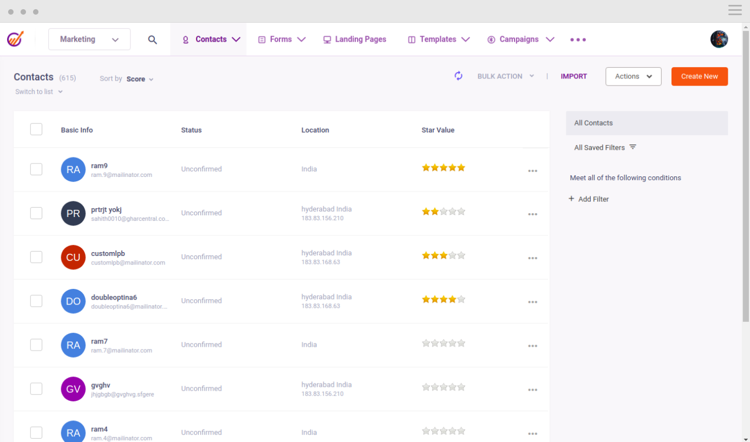Image resolution: width=750 pixels, height=442 pixels.
Task: Click the four-star rating of doubleoptina6
Action: 444,299
